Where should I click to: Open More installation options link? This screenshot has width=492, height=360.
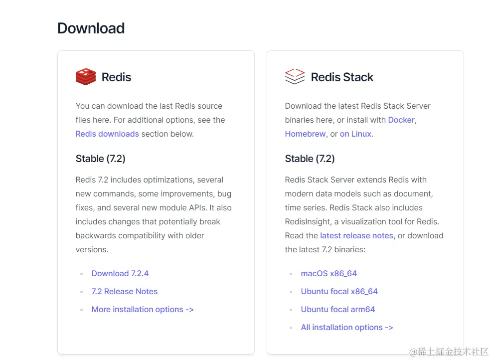coord(143,309)
